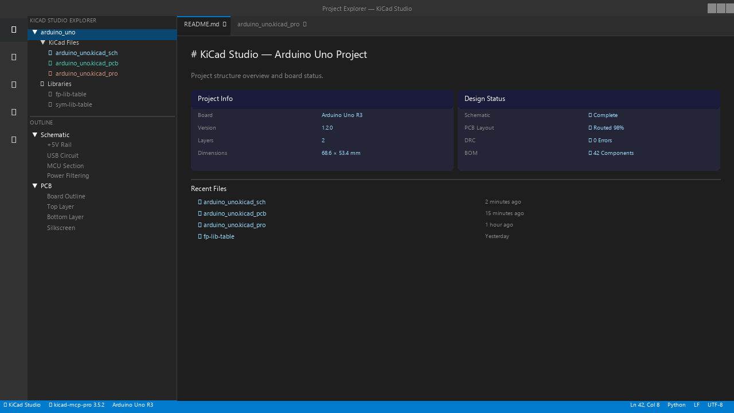
Task: Click the orange icon beside arduino_uno.kicad_pro in explorer tree
Action: point(50,73)
